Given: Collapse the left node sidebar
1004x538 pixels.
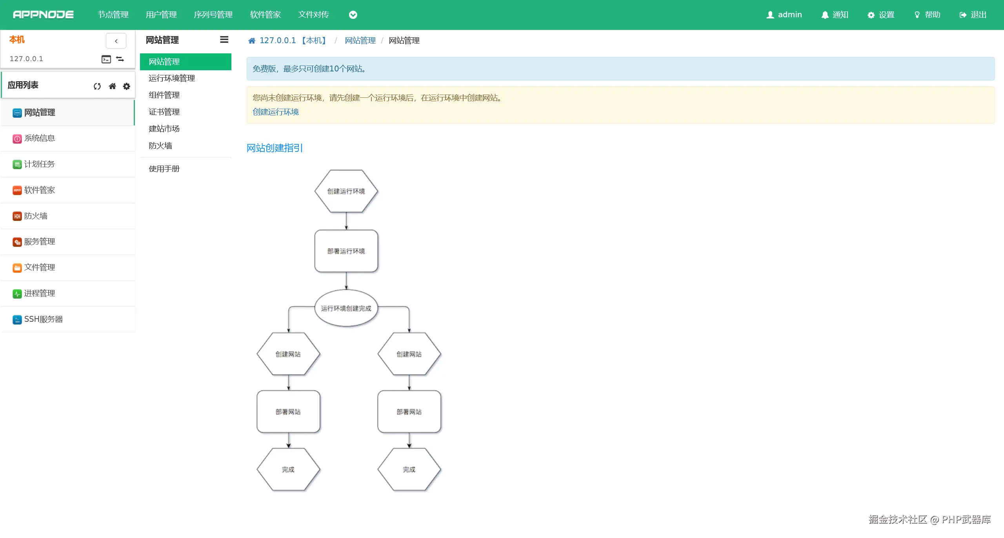Looking at the screenshot, I should tap(116, 41).
